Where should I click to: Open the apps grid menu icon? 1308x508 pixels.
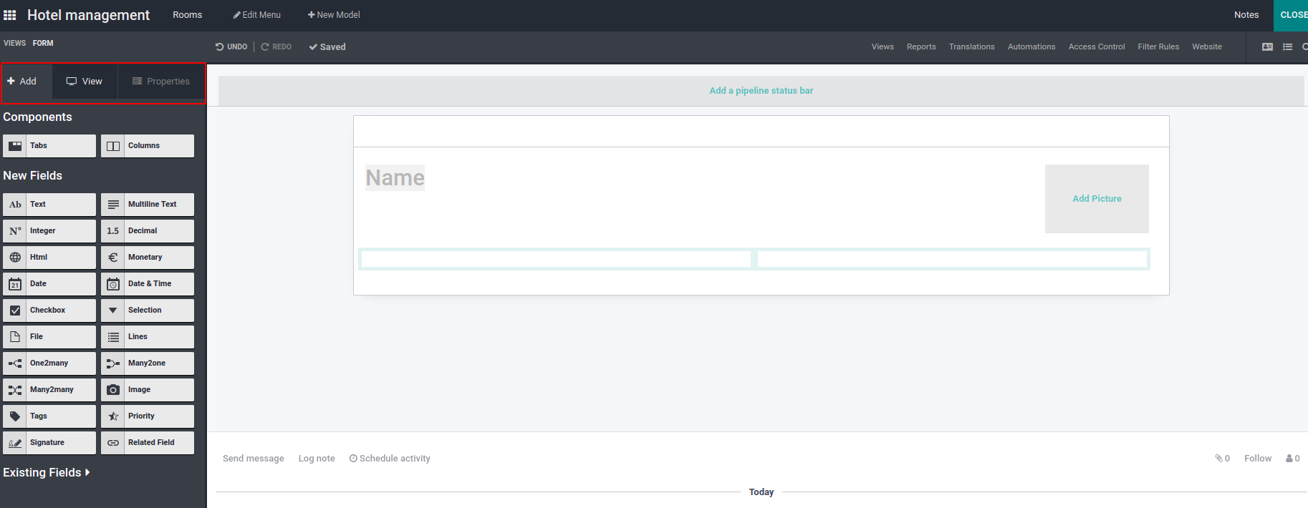tap(10, 15)
